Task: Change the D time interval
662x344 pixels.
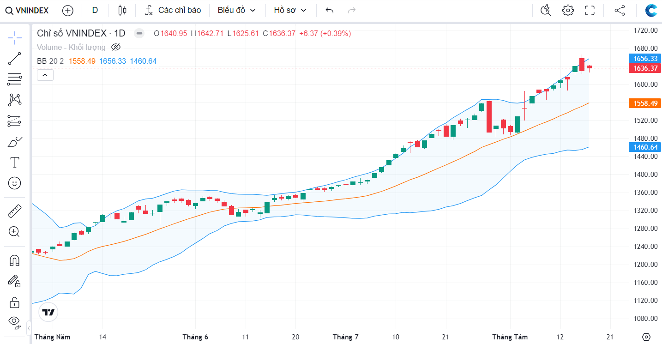Action: click(x=95, y=10)
